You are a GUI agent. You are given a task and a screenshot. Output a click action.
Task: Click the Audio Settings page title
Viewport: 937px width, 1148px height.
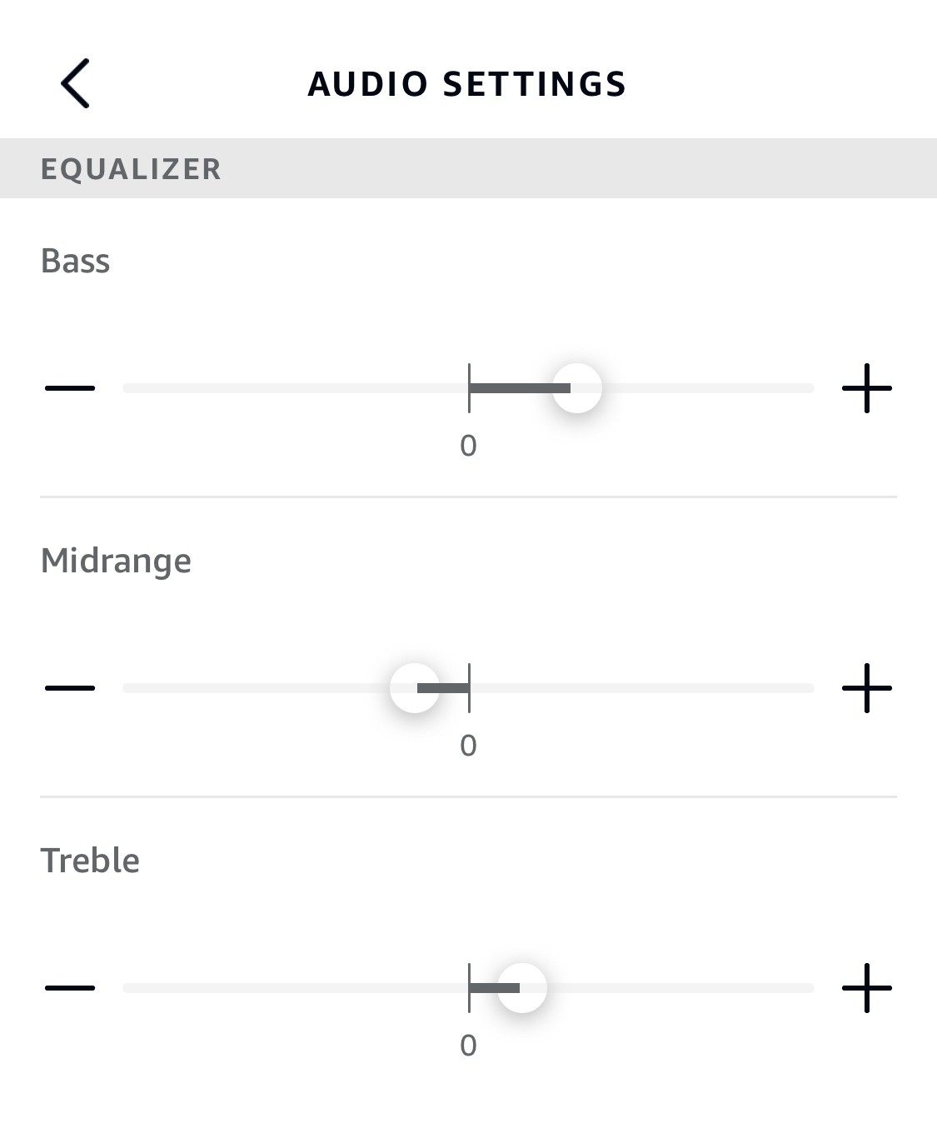467,84
